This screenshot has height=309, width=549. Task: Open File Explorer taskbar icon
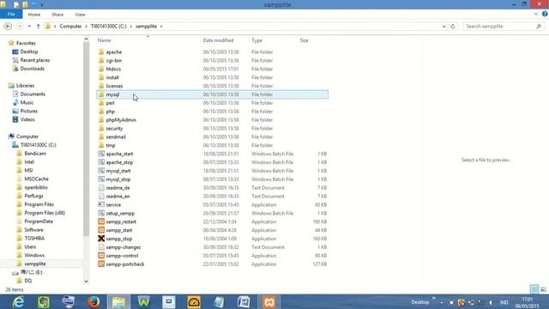point(118,301)
